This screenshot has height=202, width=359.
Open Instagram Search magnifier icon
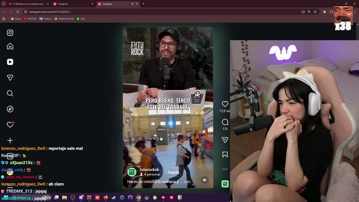(10, 93)
